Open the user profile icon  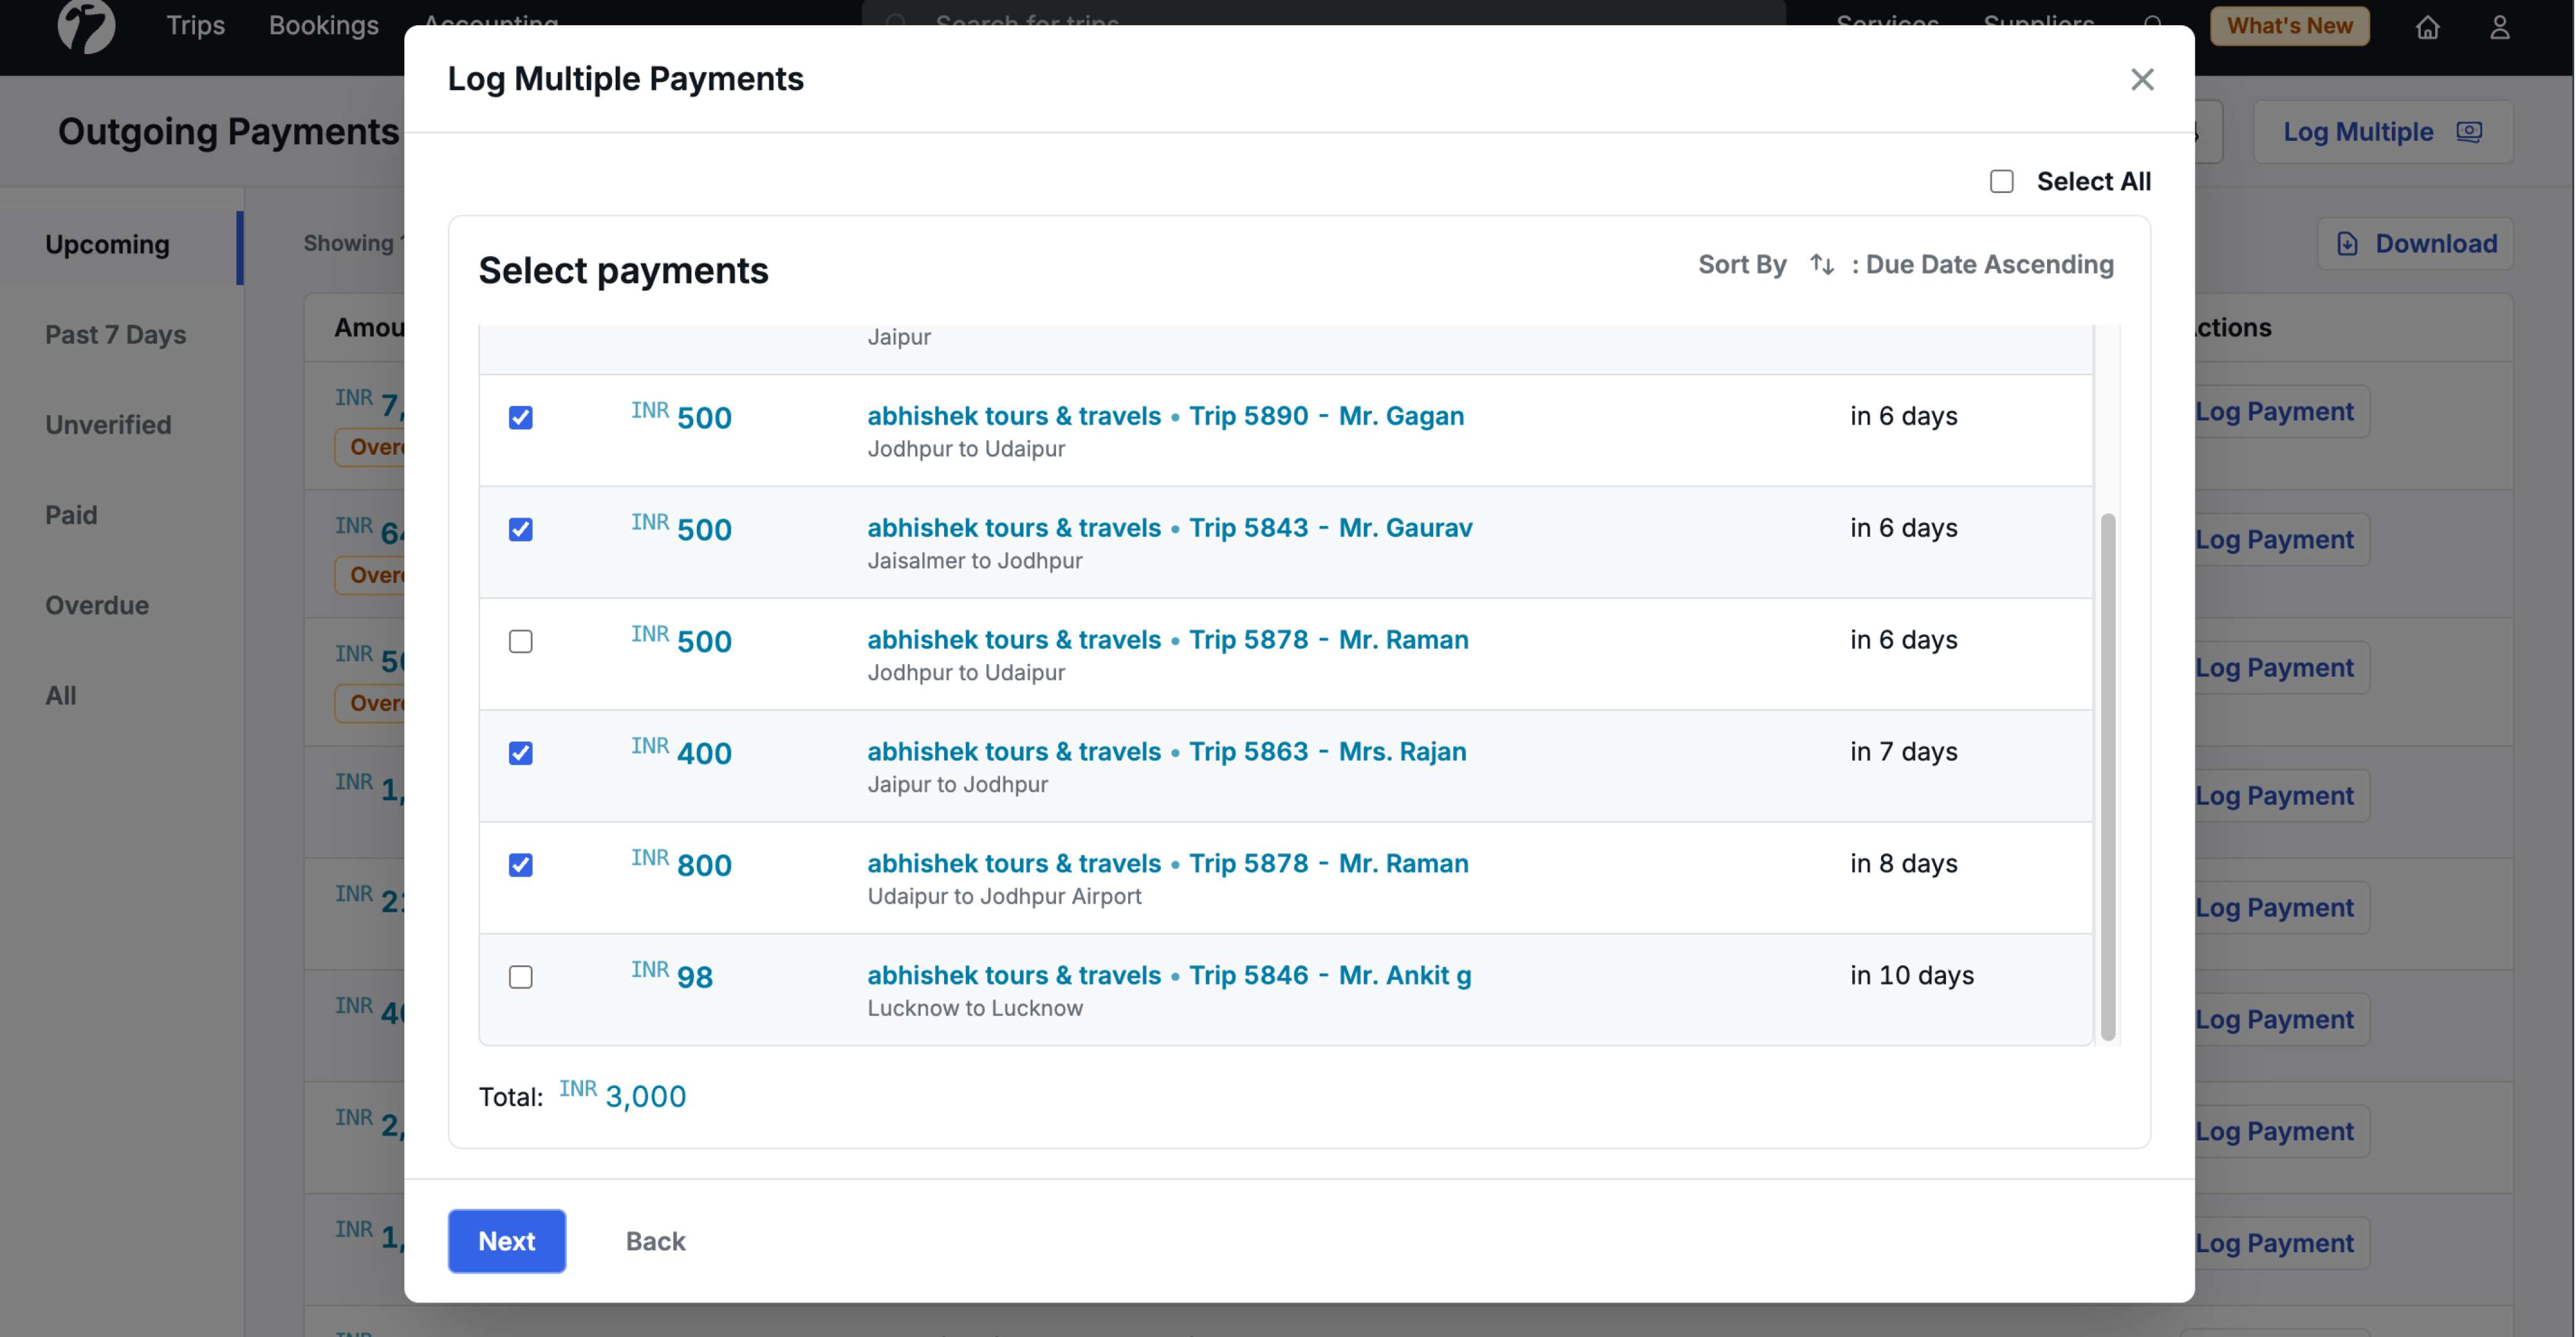tap(2499, 27)
